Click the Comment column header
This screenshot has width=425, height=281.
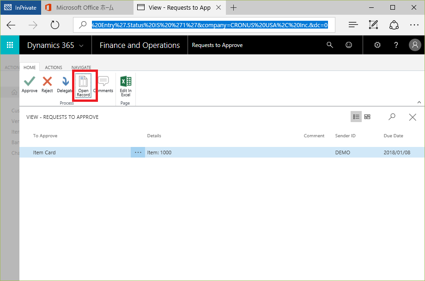pyautogui.click(x=314, y=135)
